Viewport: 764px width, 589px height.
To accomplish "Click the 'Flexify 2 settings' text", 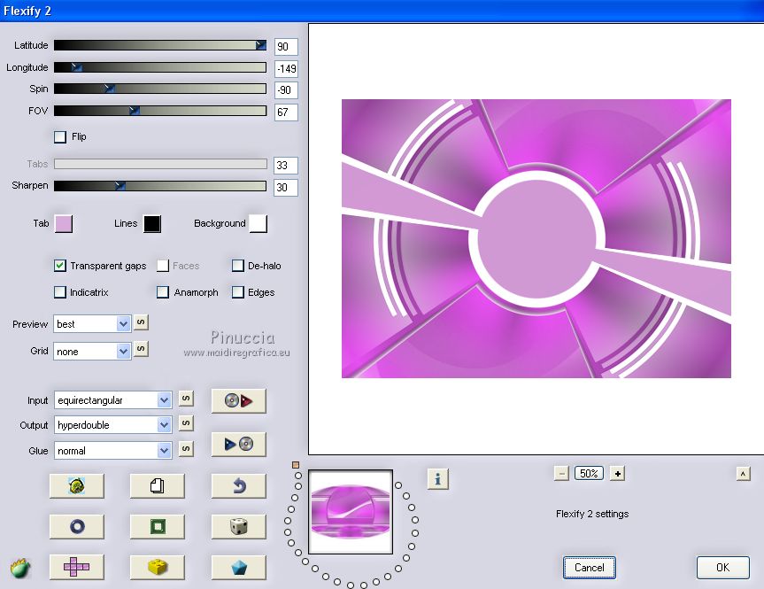I will [x=592, y=514].
